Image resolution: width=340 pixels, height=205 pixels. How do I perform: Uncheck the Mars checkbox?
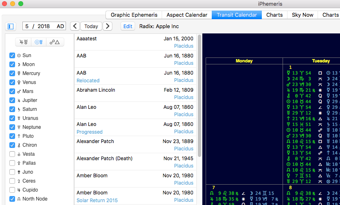[x=12, y=91]
